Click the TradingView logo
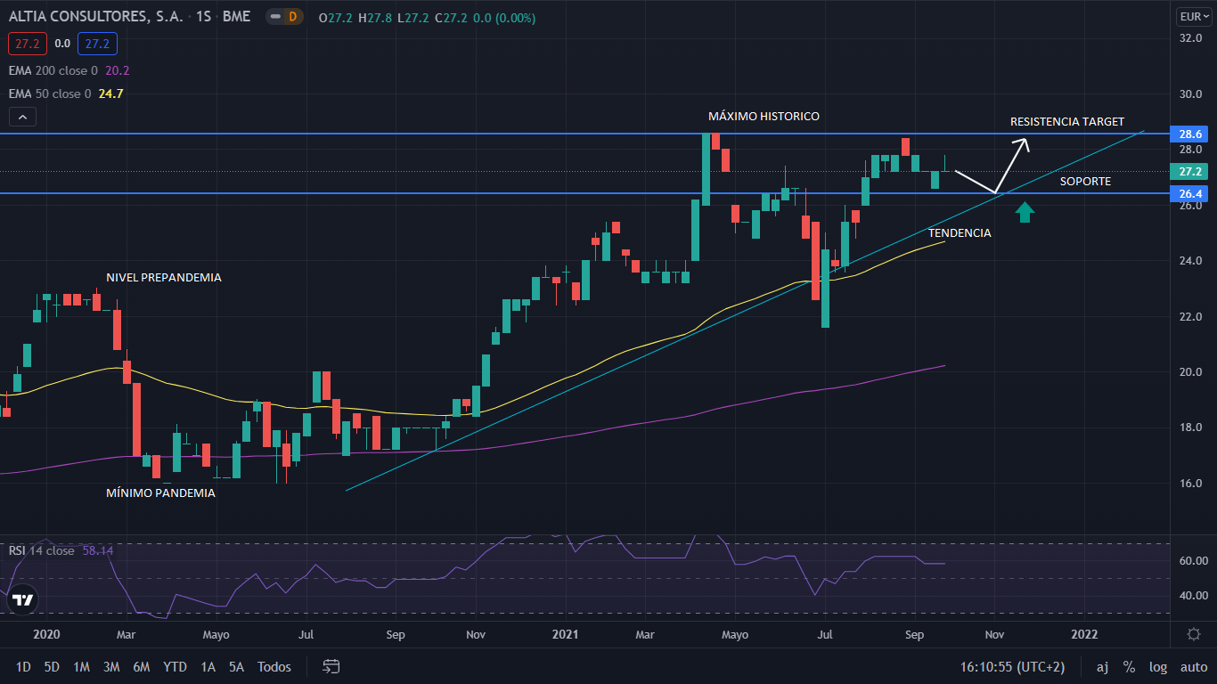Screen dimensions: 1217x684 [23, 599]
